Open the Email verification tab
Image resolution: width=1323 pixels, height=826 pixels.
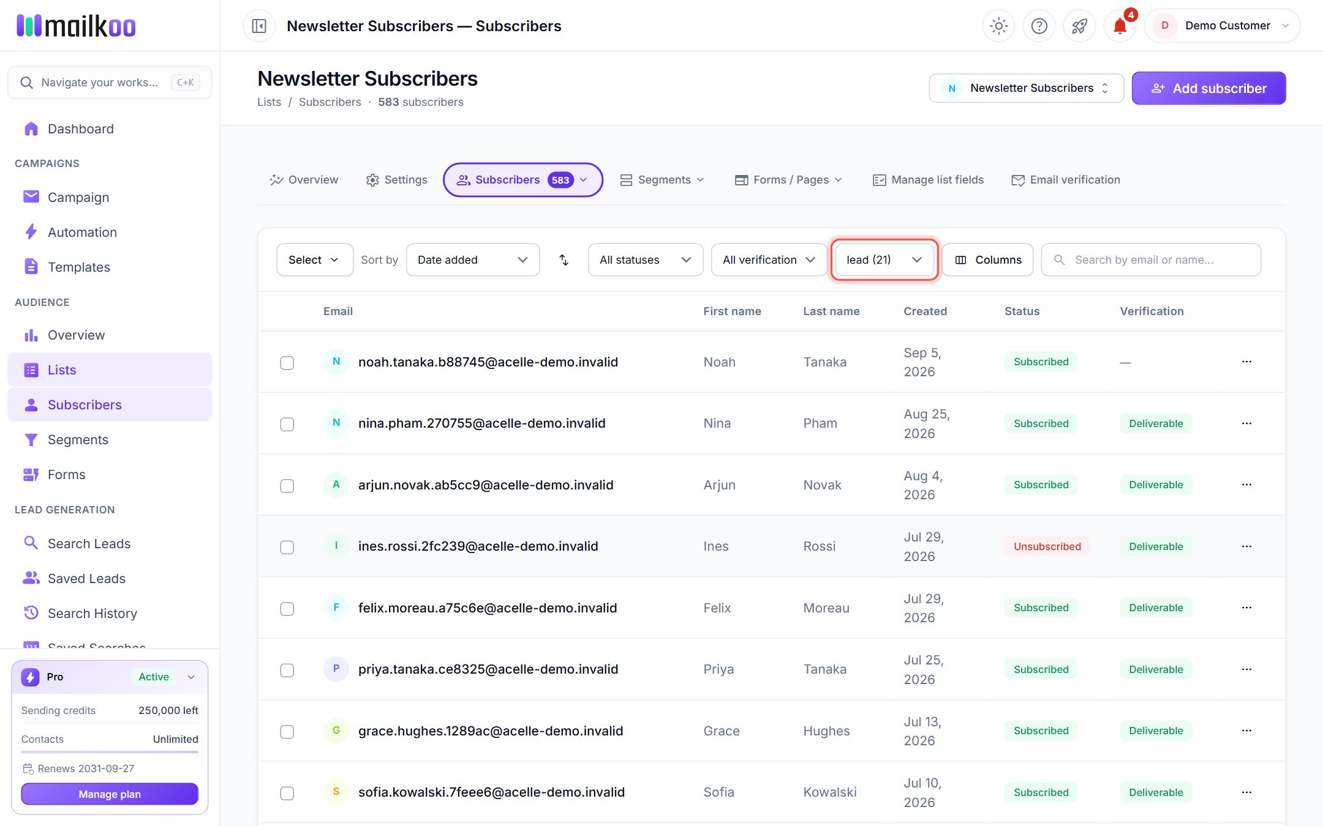pos(1066,180)
